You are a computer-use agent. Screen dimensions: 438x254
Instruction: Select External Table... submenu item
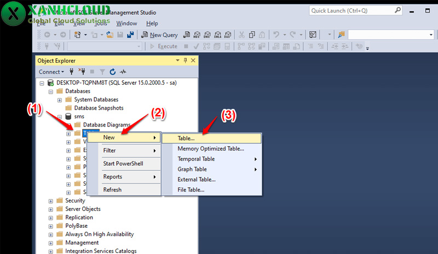click(x=212, y=180)
